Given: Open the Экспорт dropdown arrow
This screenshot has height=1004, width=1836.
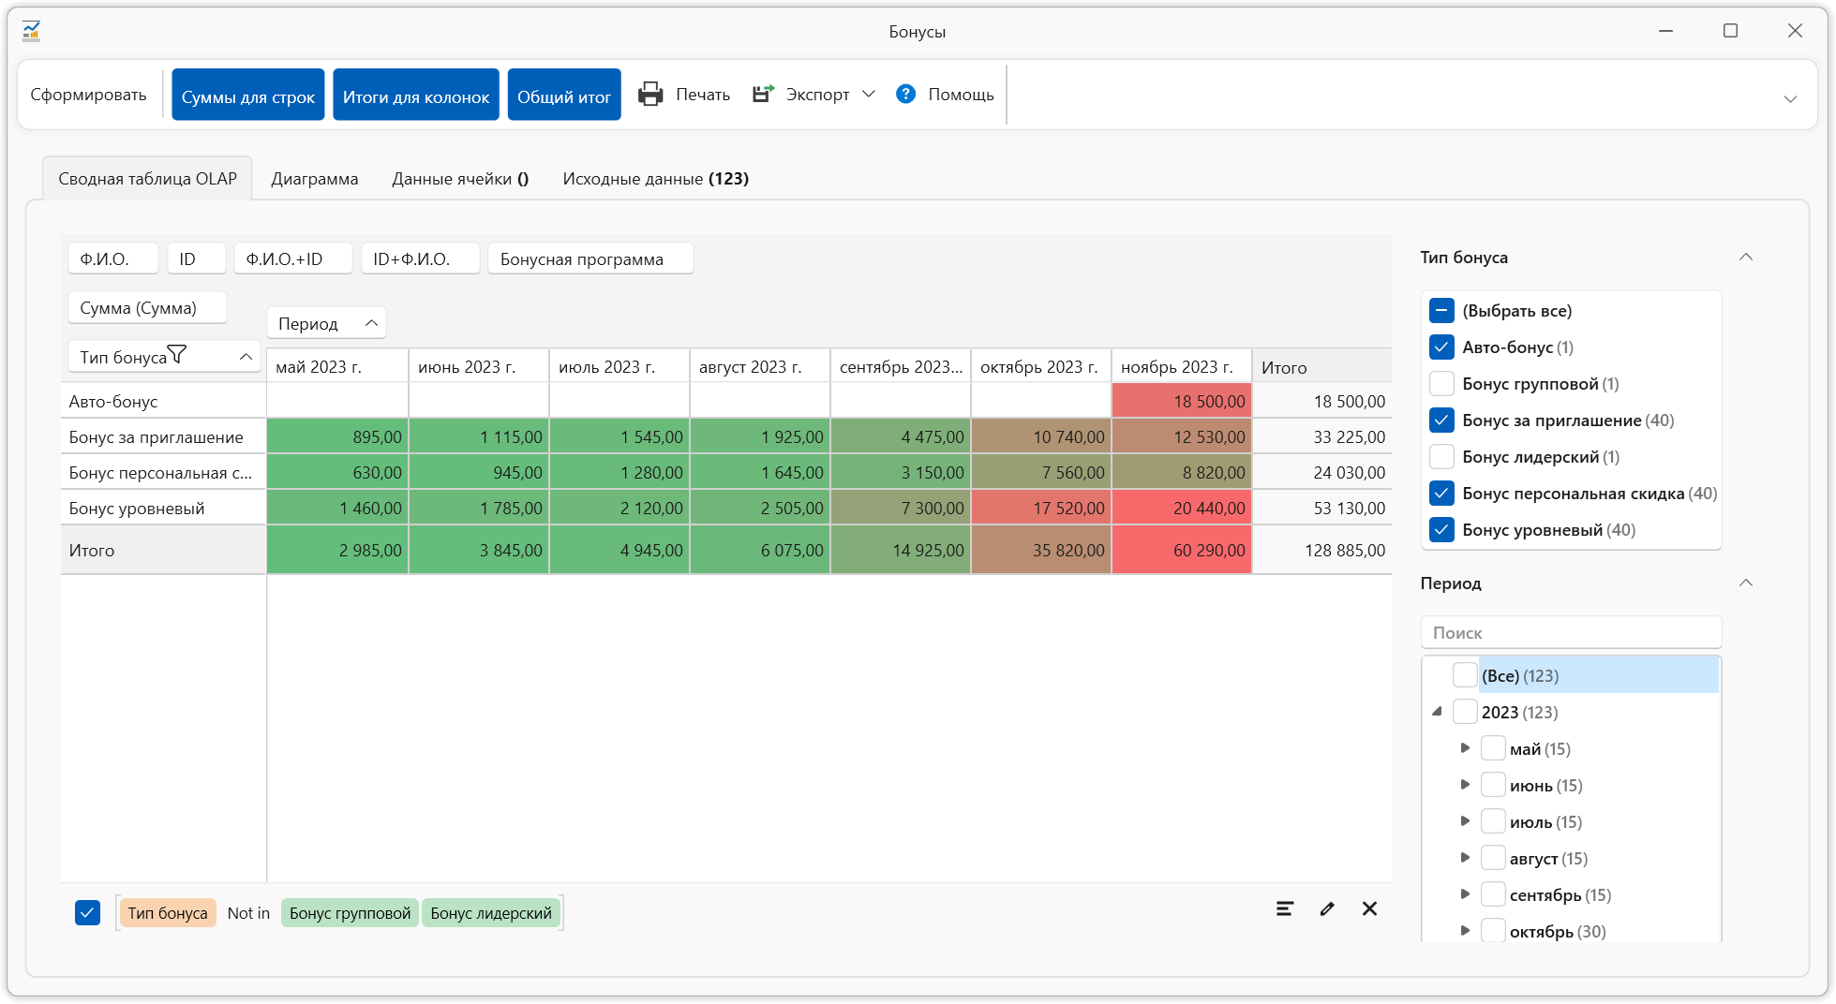Looking at the screenshot, I should (869, 95).
